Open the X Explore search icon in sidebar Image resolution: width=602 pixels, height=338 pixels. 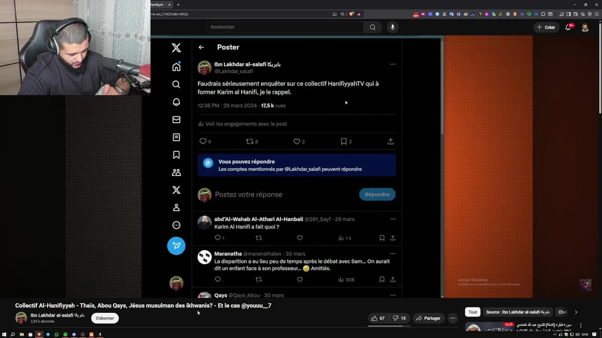pos(176,84)
